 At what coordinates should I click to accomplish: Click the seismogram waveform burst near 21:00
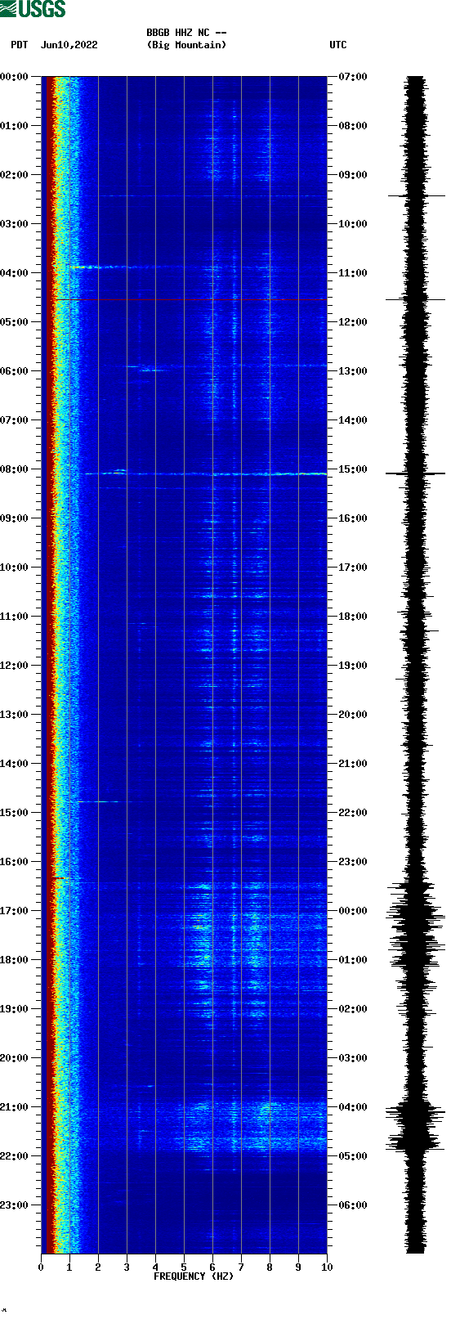pos(416,1125)
